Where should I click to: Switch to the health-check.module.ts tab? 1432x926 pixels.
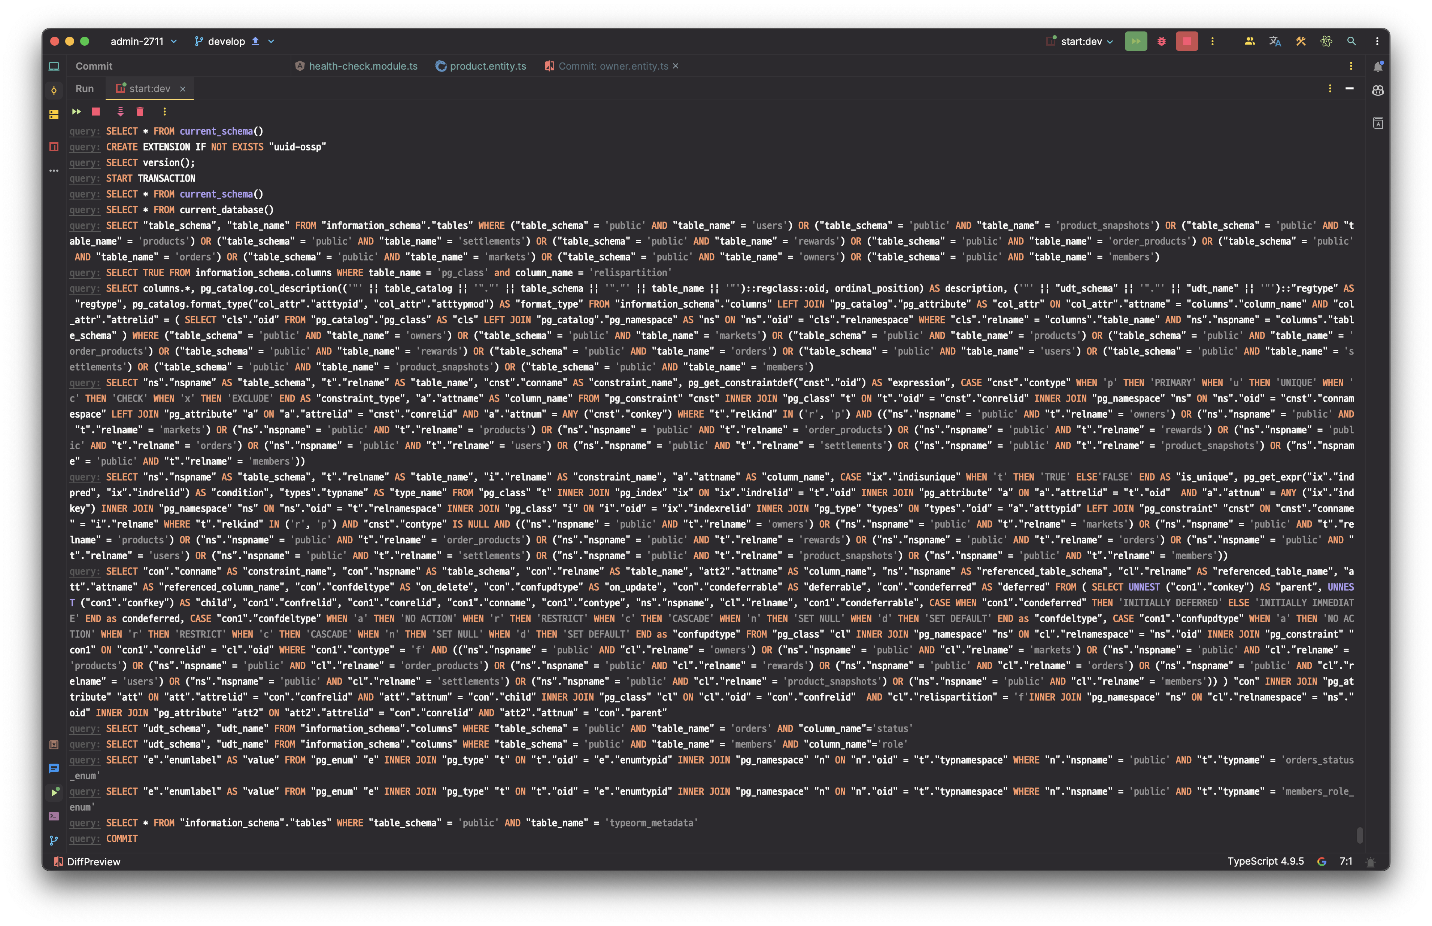point(362,66)
